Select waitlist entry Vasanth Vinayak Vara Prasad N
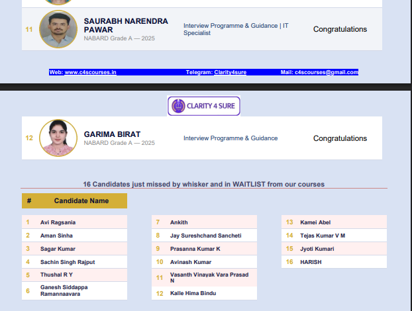Image resolution: width=412 pixels, height=311 pixels. pos(204,277)
